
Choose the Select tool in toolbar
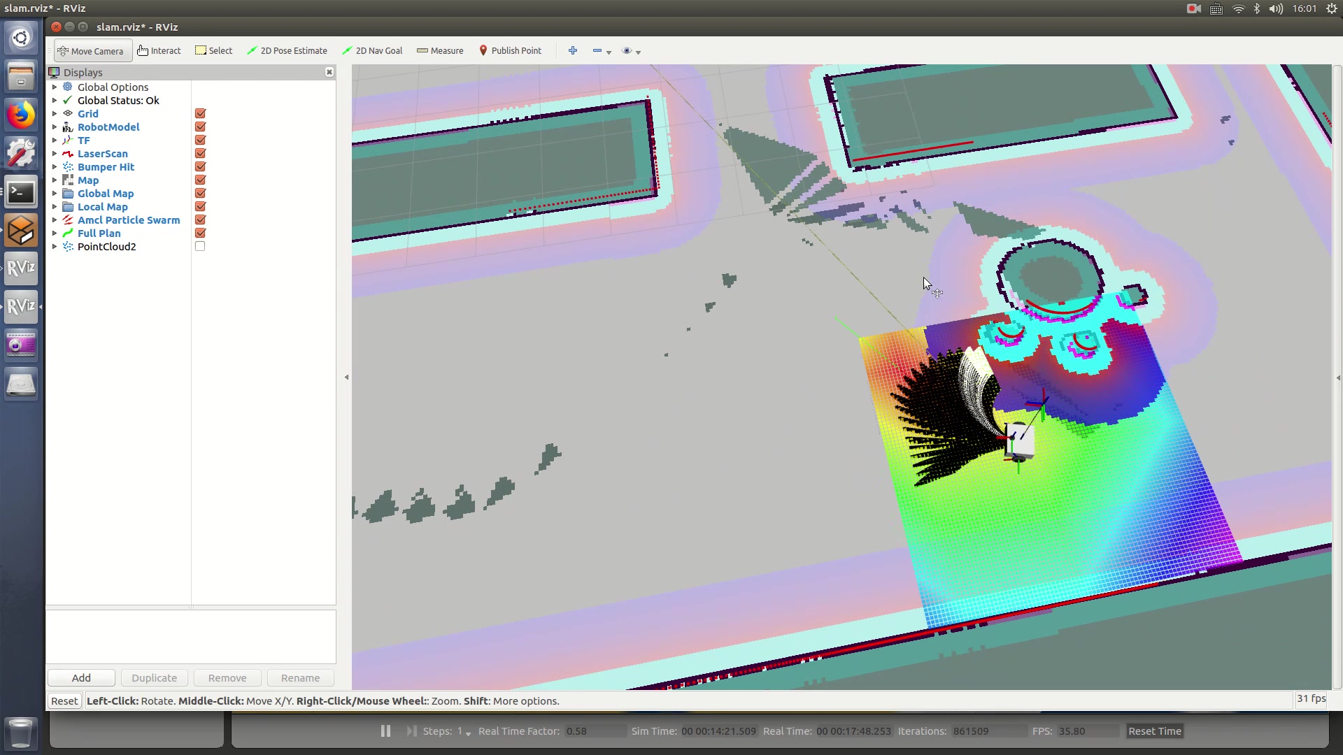click(214, 50)
